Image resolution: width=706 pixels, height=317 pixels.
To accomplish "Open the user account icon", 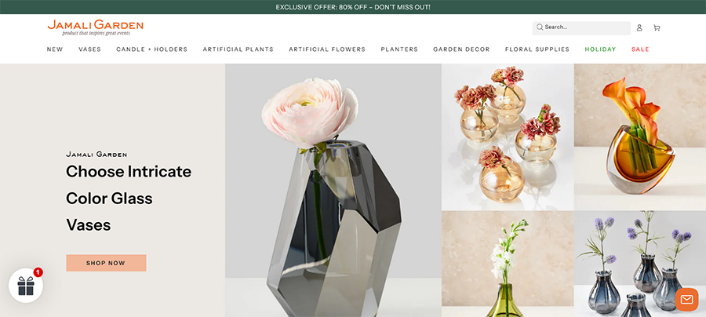I will (639, 28).
